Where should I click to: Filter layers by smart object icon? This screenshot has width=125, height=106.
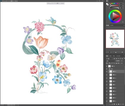click(x=122, y=59)
